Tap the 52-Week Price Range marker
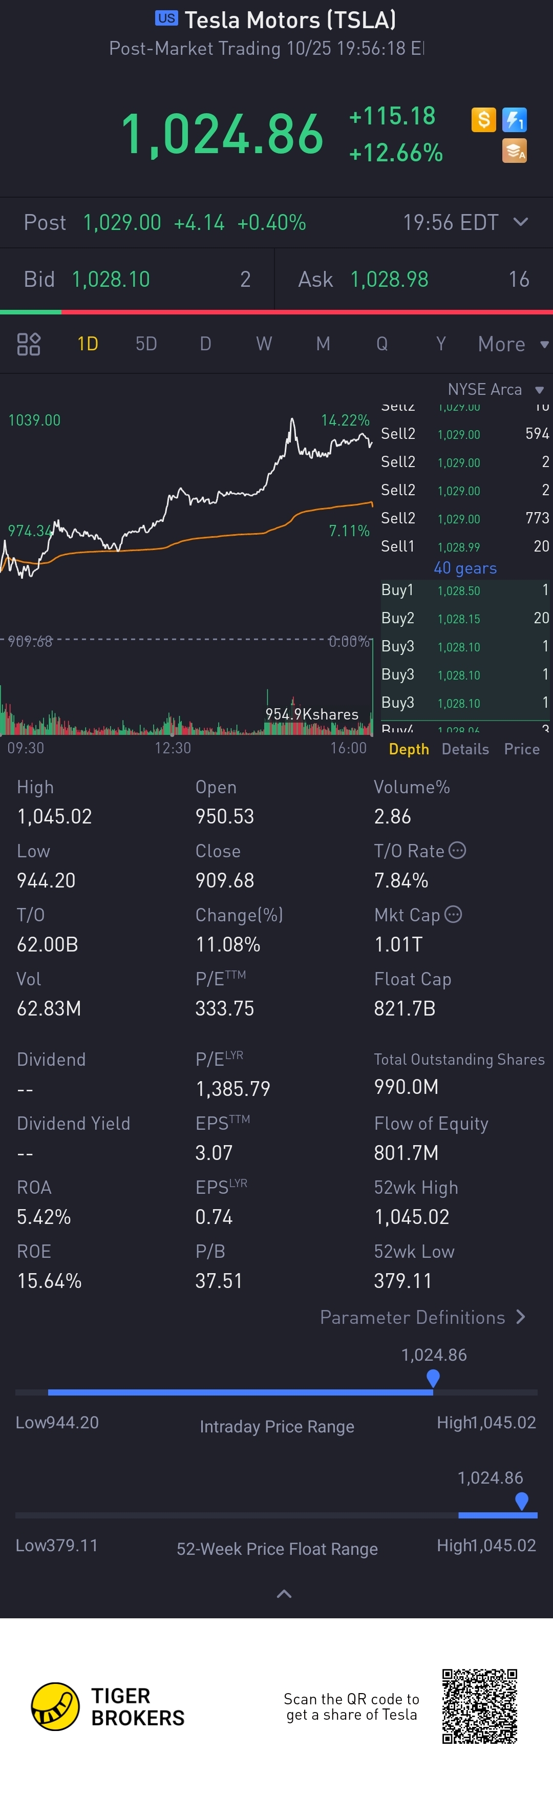Screen dimensions: 553x1795 [x=521, y=1501]
